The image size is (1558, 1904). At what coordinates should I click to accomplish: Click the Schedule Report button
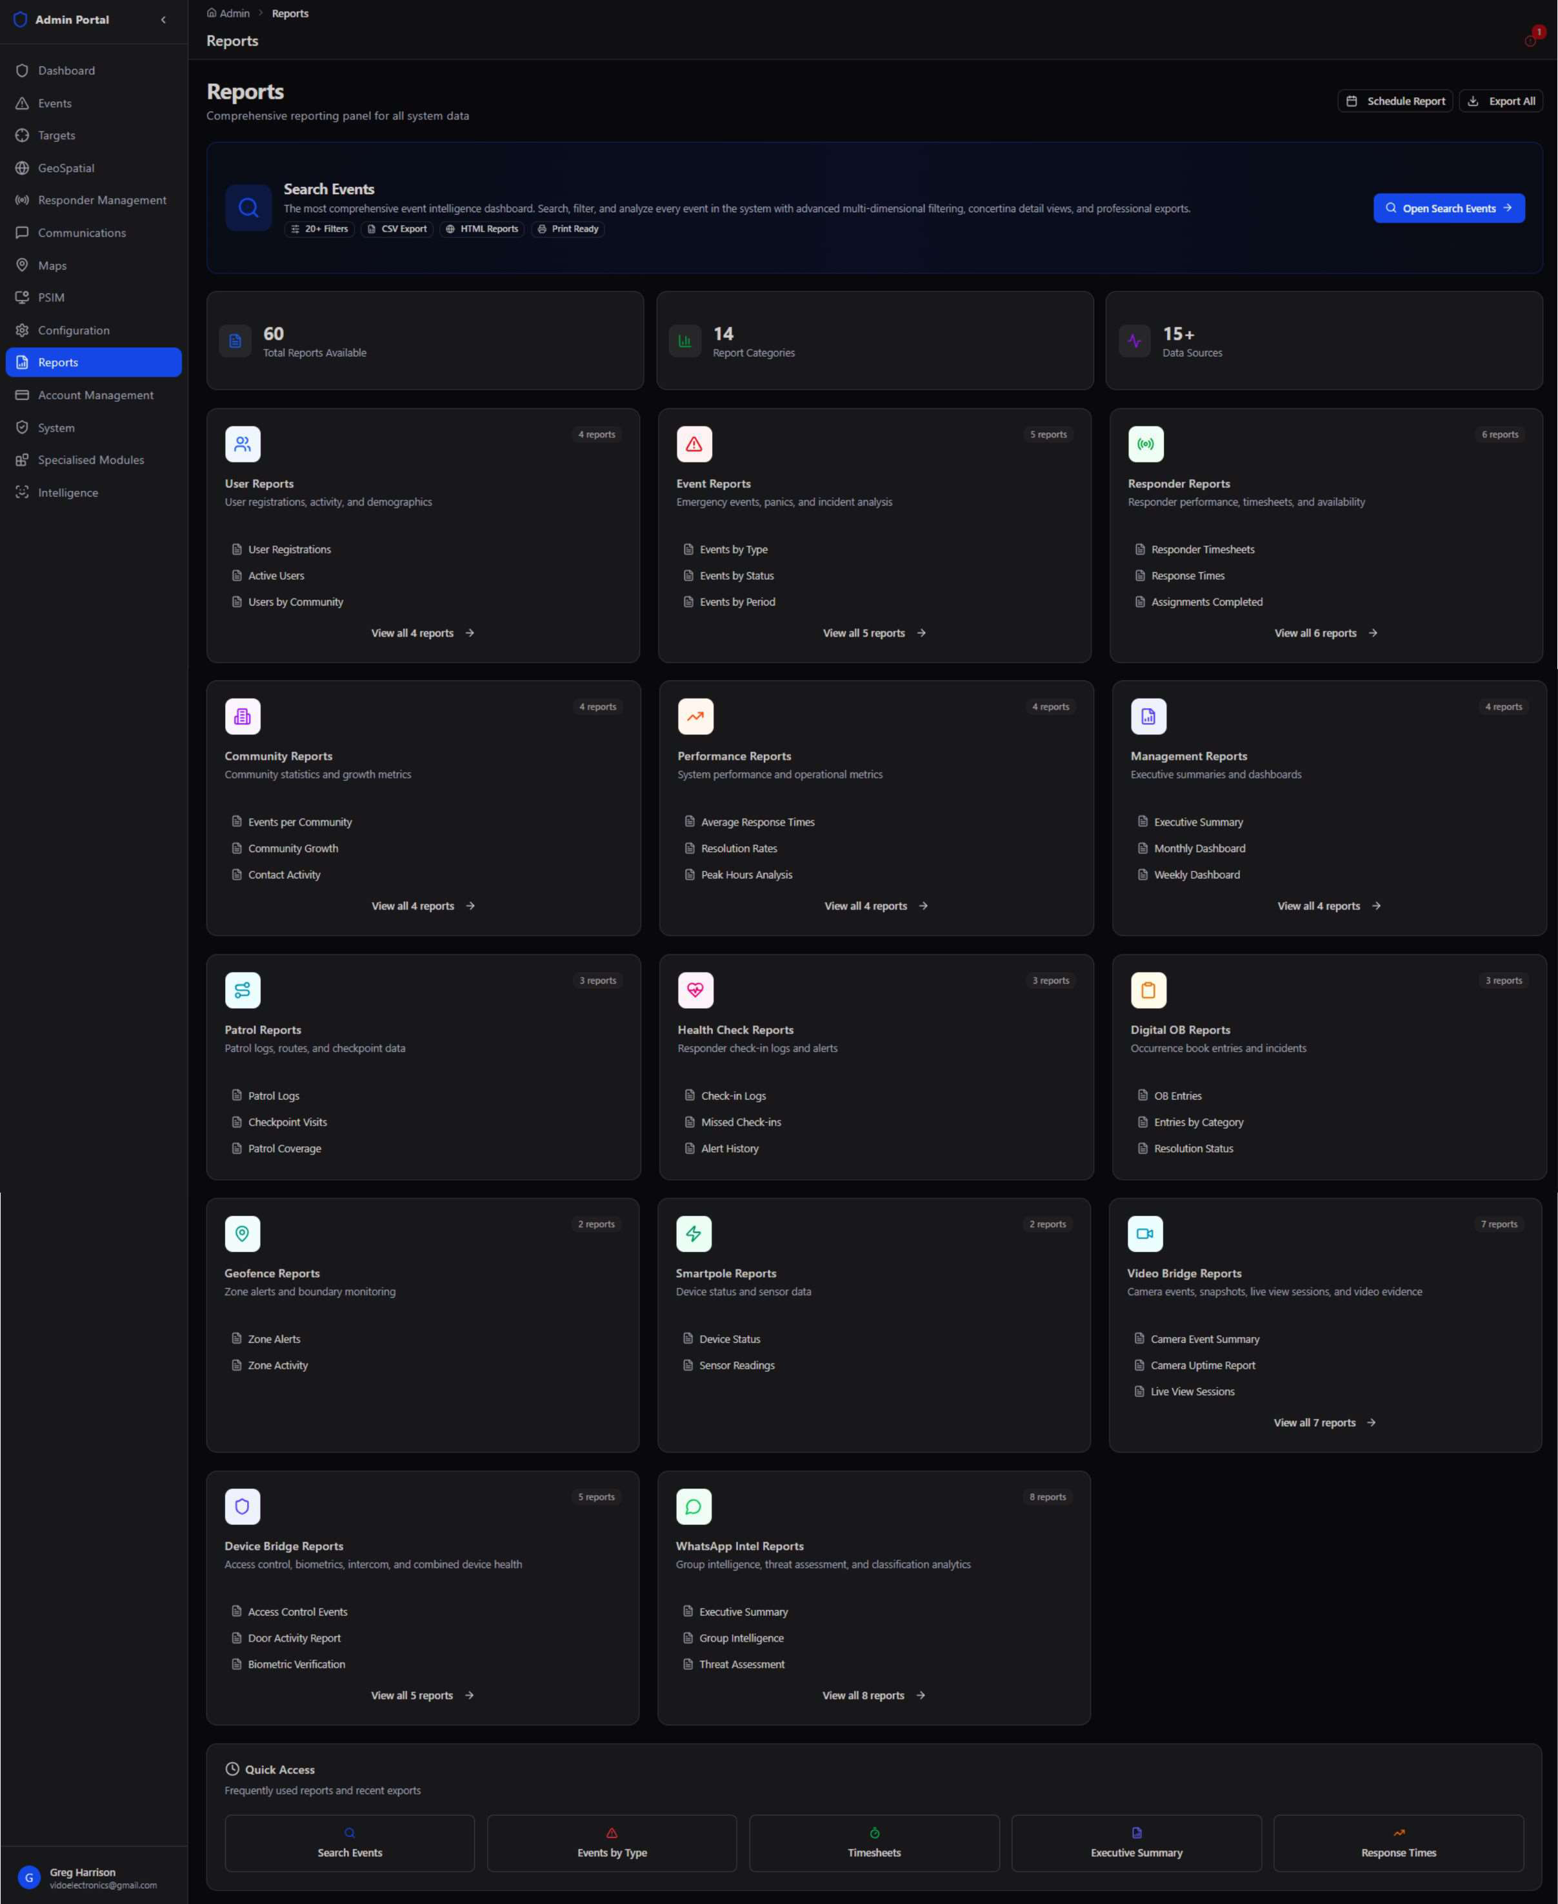pos(1395,101)
